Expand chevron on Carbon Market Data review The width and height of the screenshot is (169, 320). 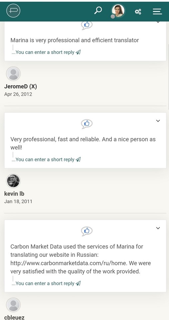pos(158,228)
